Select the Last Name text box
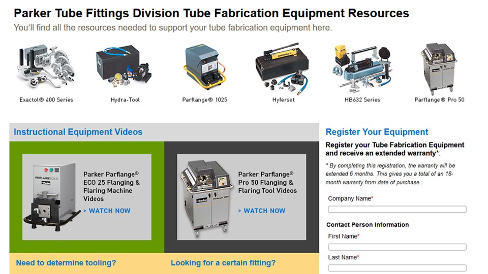The width and height of the screenshot is (488, 274). coord(397,268)
